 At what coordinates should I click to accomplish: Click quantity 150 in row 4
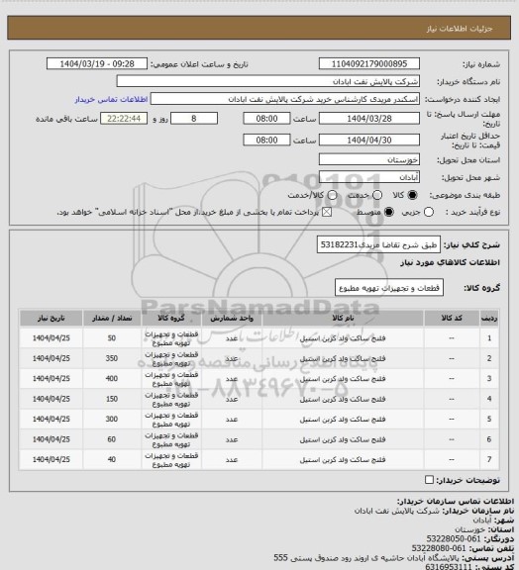[x=112, y=399]
